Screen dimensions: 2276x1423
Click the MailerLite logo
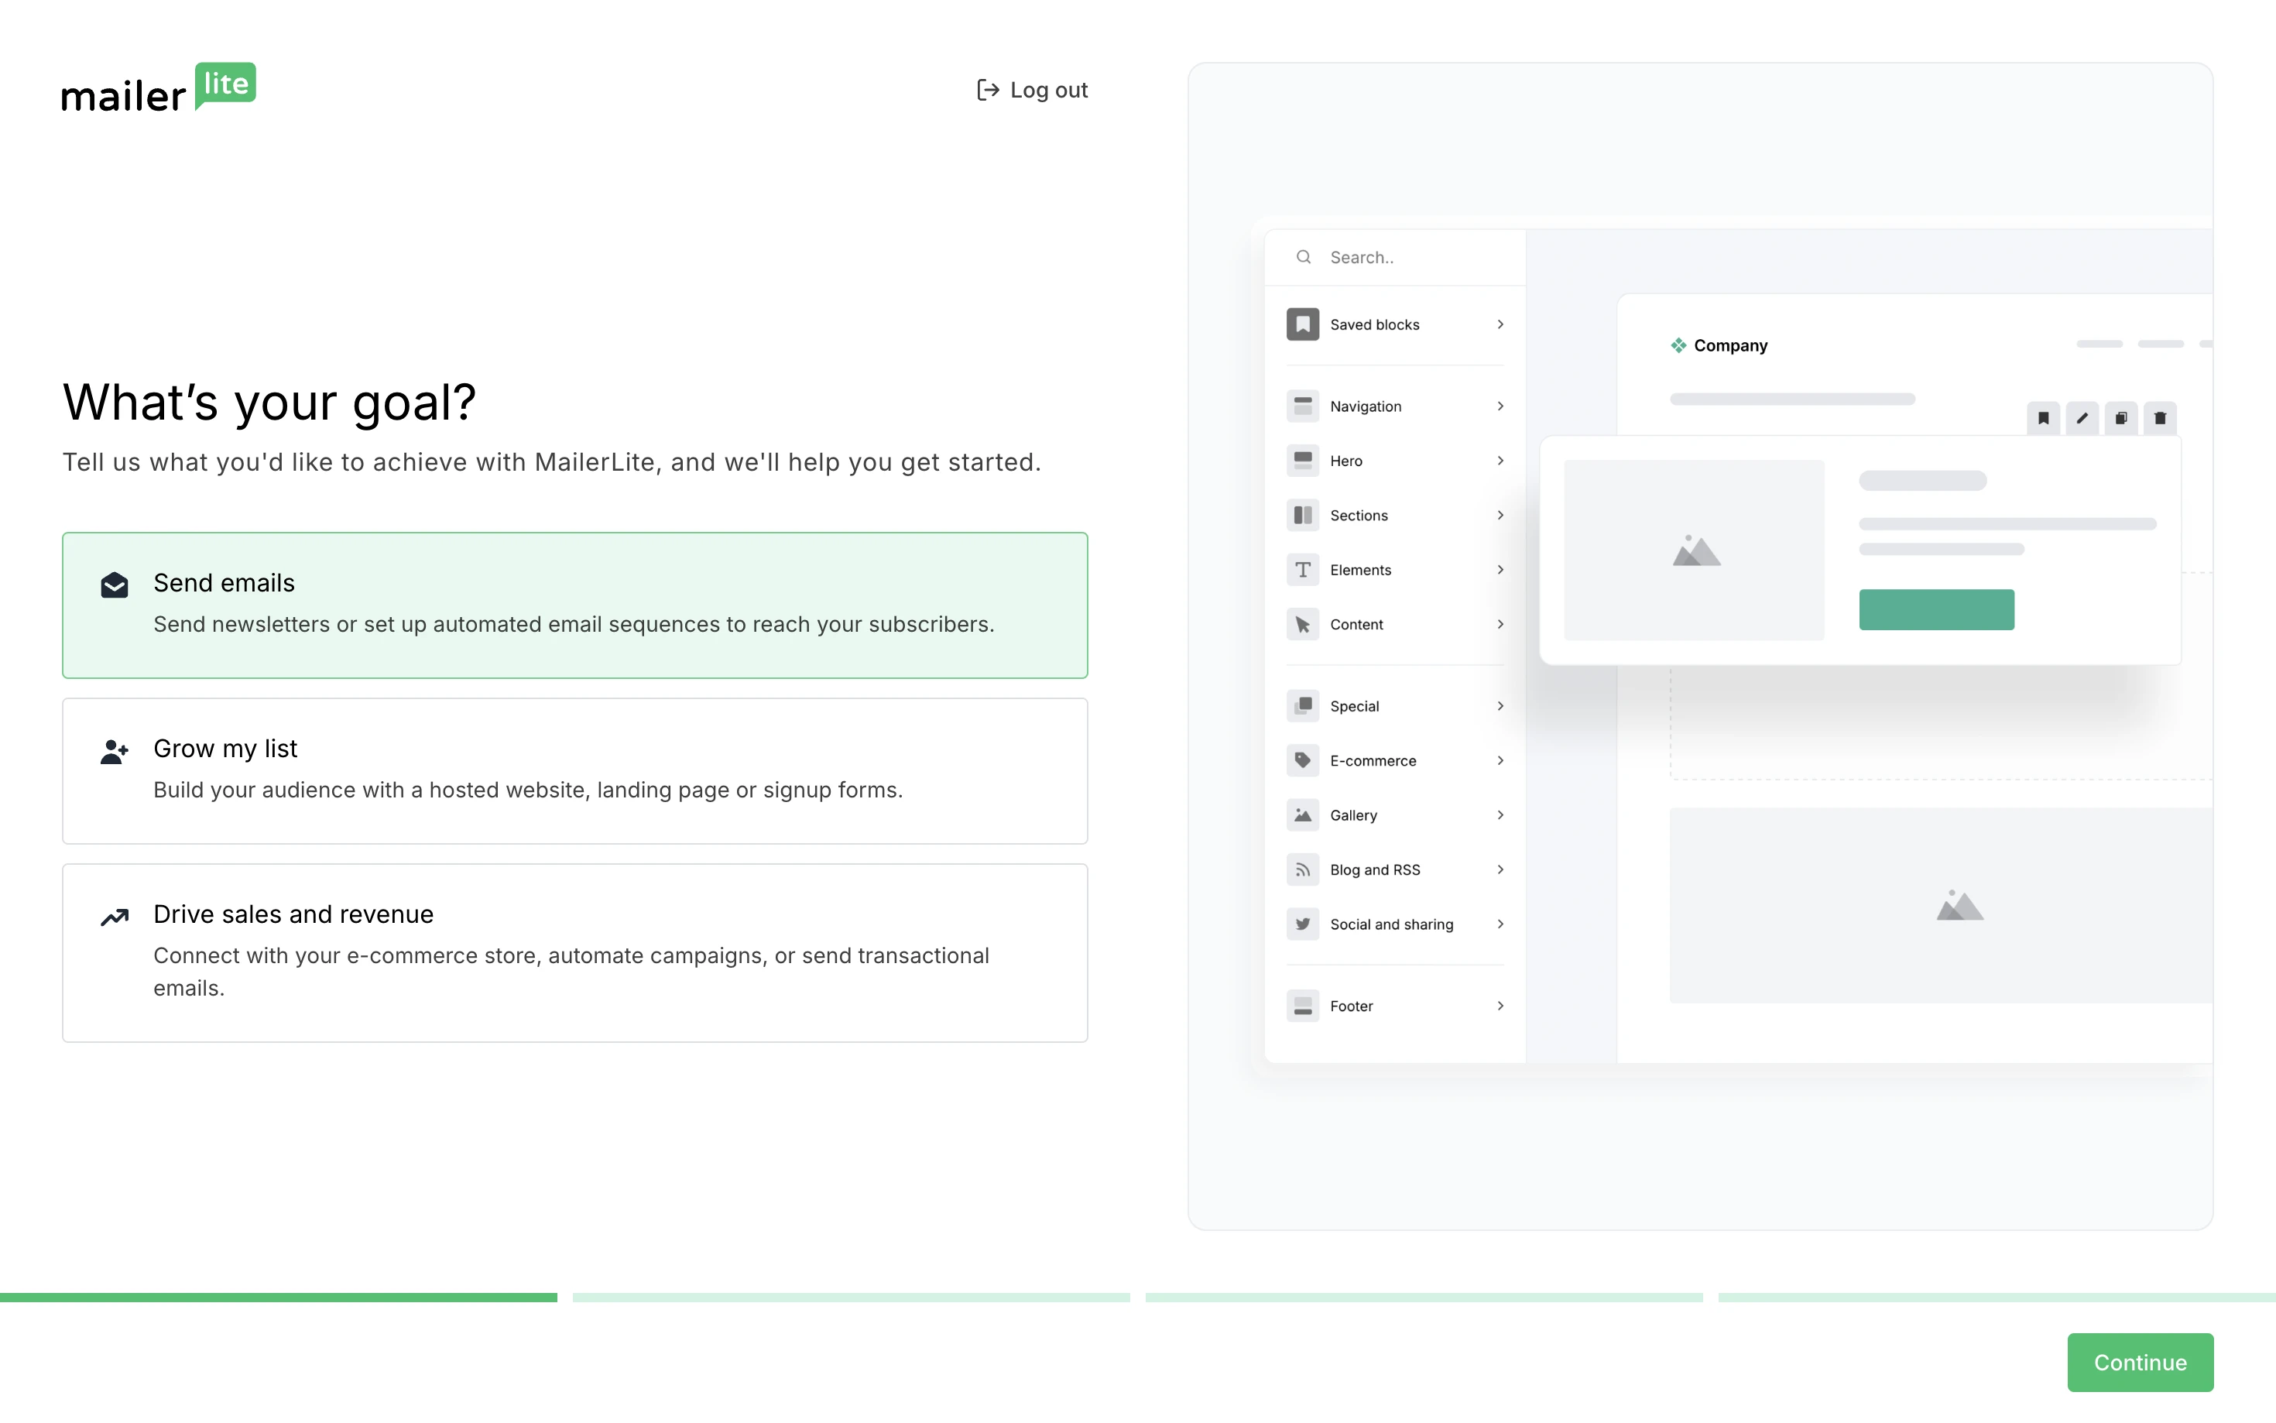pyautogui.click(x=158, y=88)
